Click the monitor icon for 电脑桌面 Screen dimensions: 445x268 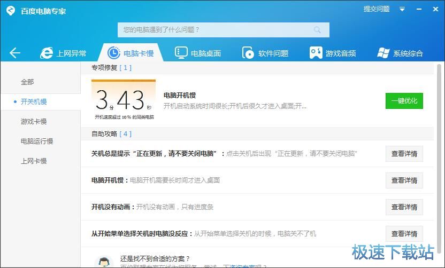point(181,53)
